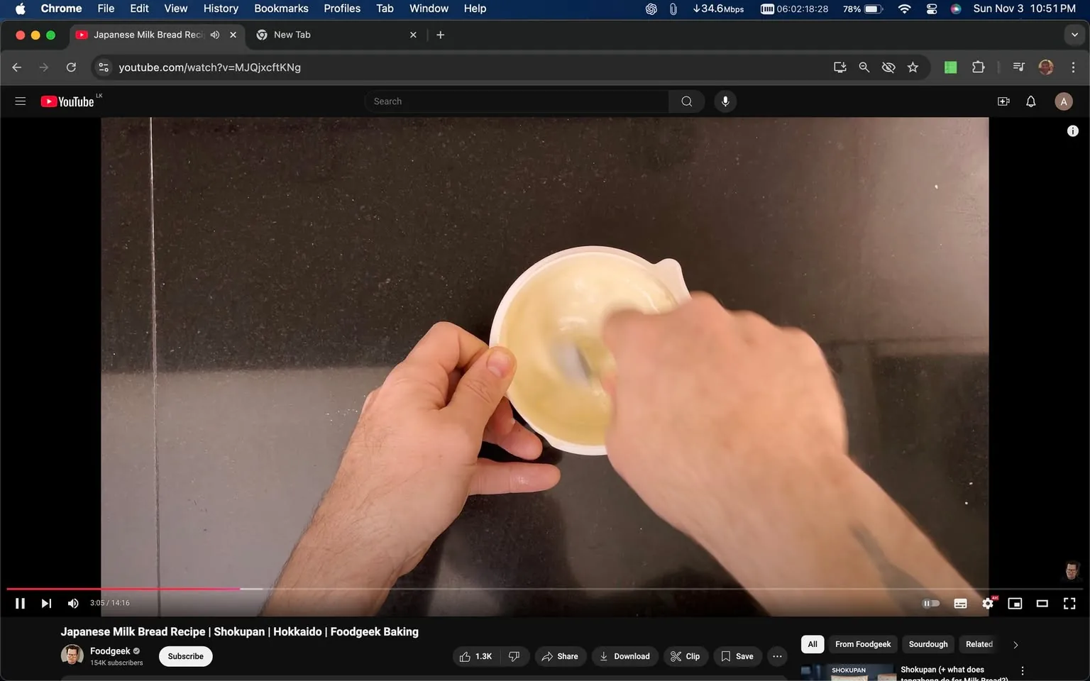This screenshot has height=681, width=1090.
Task: Switch to miniplayer mode
Action: click(x=1015, y=603)
